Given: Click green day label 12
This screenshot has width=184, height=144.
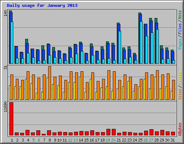Looking at the screenshot, I should [x=70, y=140].
